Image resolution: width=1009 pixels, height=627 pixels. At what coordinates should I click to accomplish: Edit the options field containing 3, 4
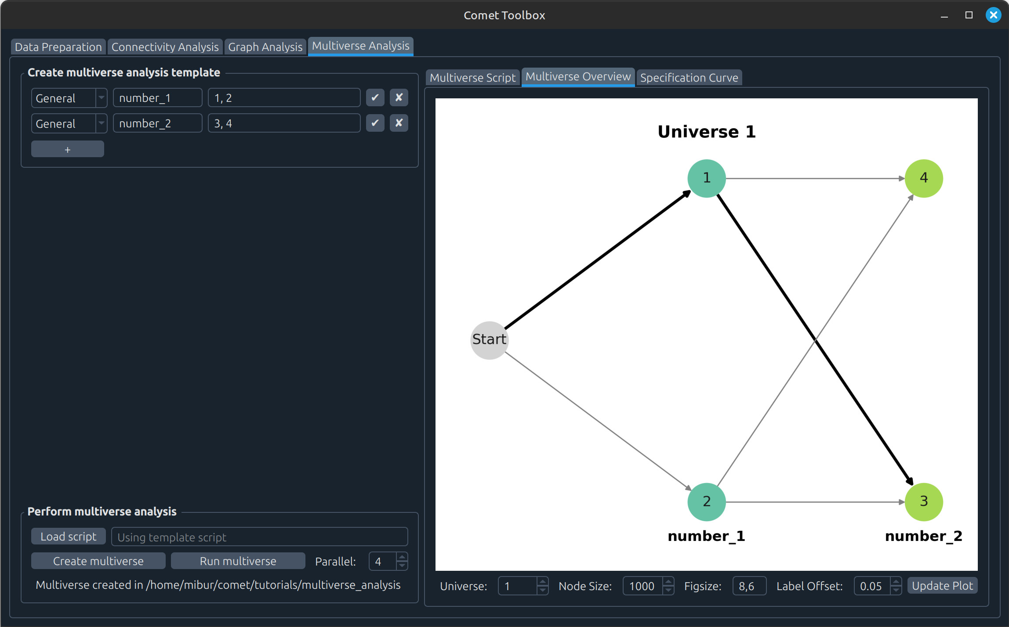coord(284,123)
